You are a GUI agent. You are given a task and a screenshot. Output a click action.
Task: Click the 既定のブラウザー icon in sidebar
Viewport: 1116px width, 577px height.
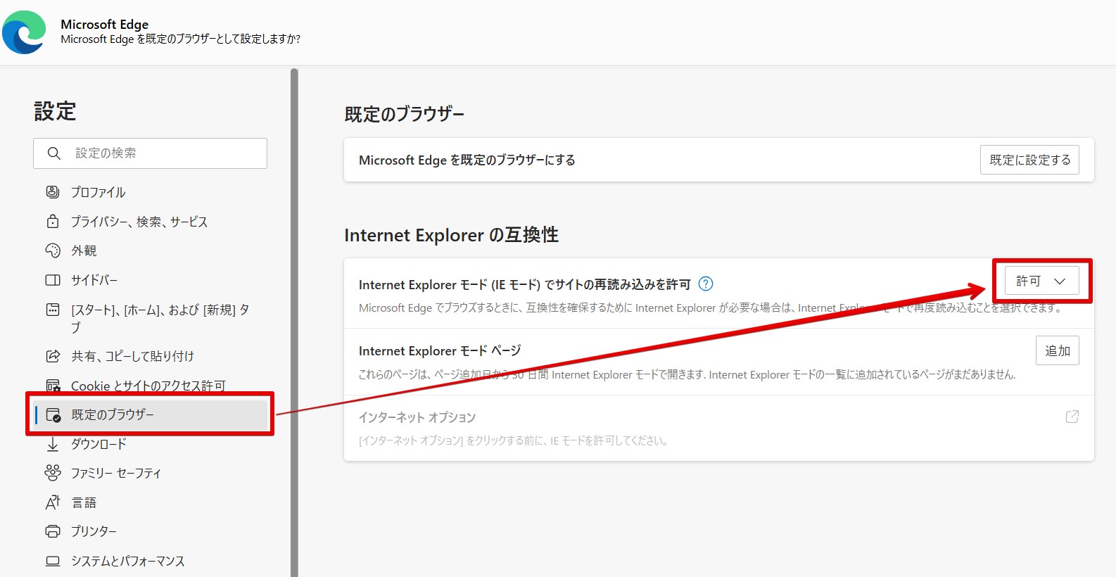point(53,415)
